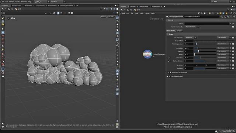The image size is (236, 133).
Task: Toggle the small icon at the end of Rotation row
Action: coord(233,68)
